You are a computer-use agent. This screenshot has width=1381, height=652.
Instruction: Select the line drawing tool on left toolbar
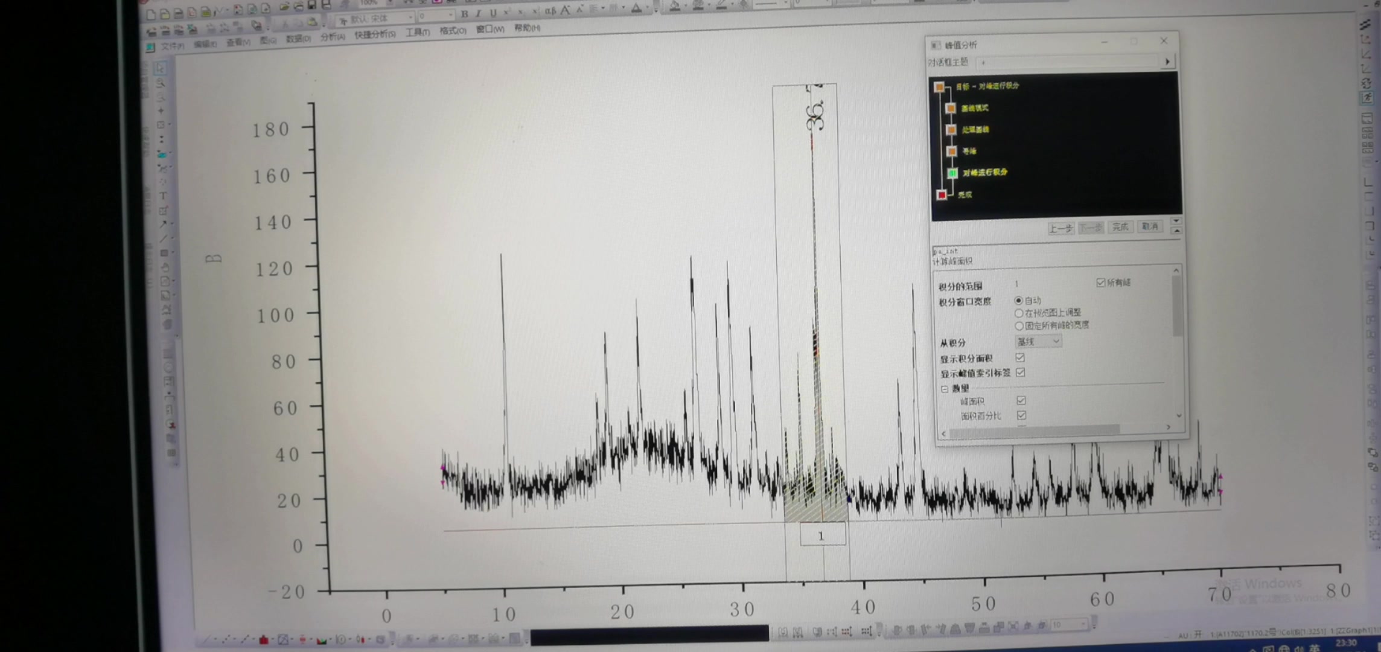click(163, 237)
